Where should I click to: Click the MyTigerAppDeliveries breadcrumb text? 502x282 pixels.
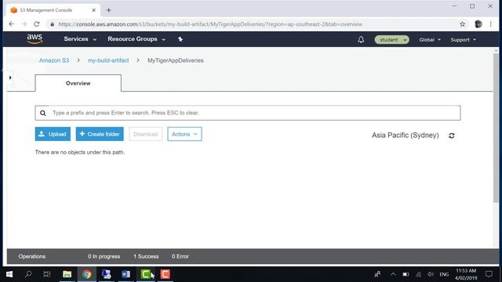point(176,60)
